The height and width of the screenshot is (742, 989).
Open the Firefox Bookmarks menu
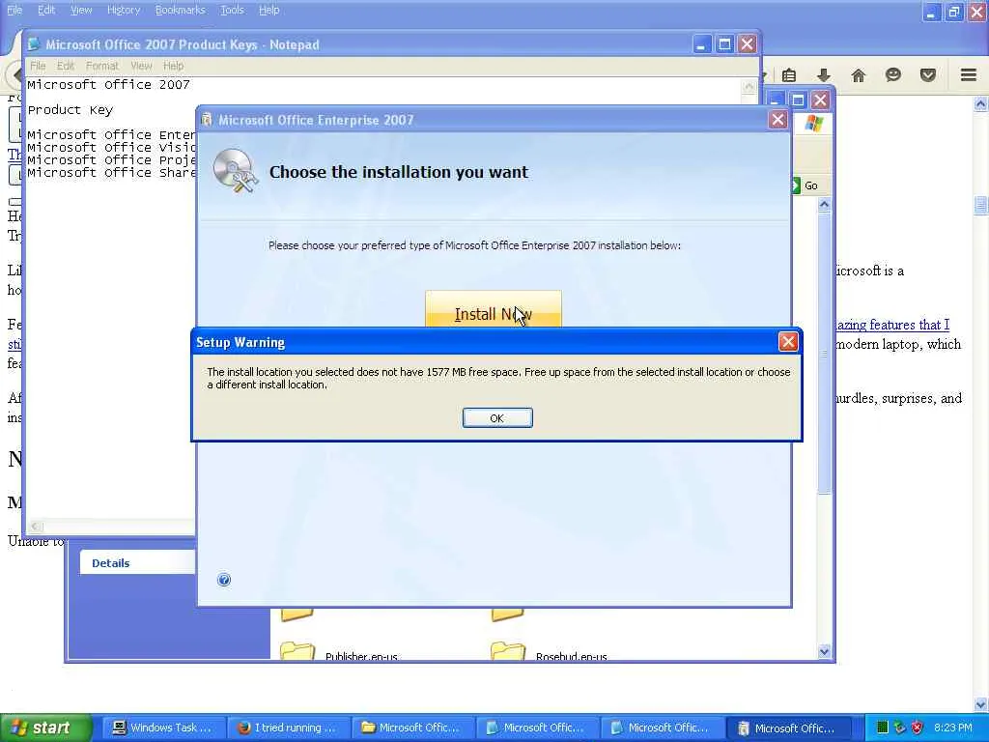181,10
